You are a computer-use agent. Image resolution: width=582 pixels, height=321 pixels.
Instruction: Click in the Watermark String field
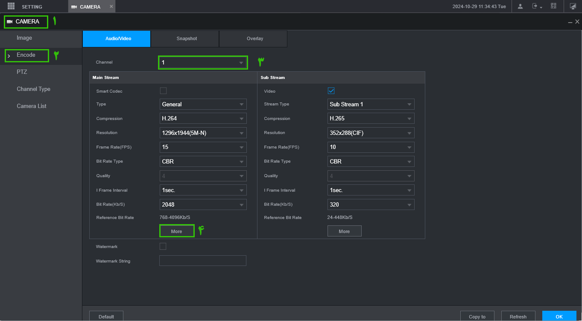[x=203, y=261]
